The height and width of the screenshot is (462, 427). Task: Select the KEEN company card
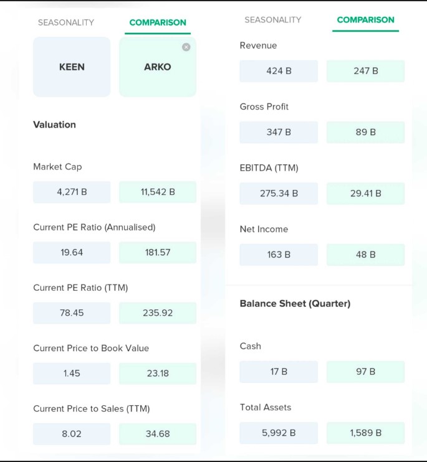[72, 67]
